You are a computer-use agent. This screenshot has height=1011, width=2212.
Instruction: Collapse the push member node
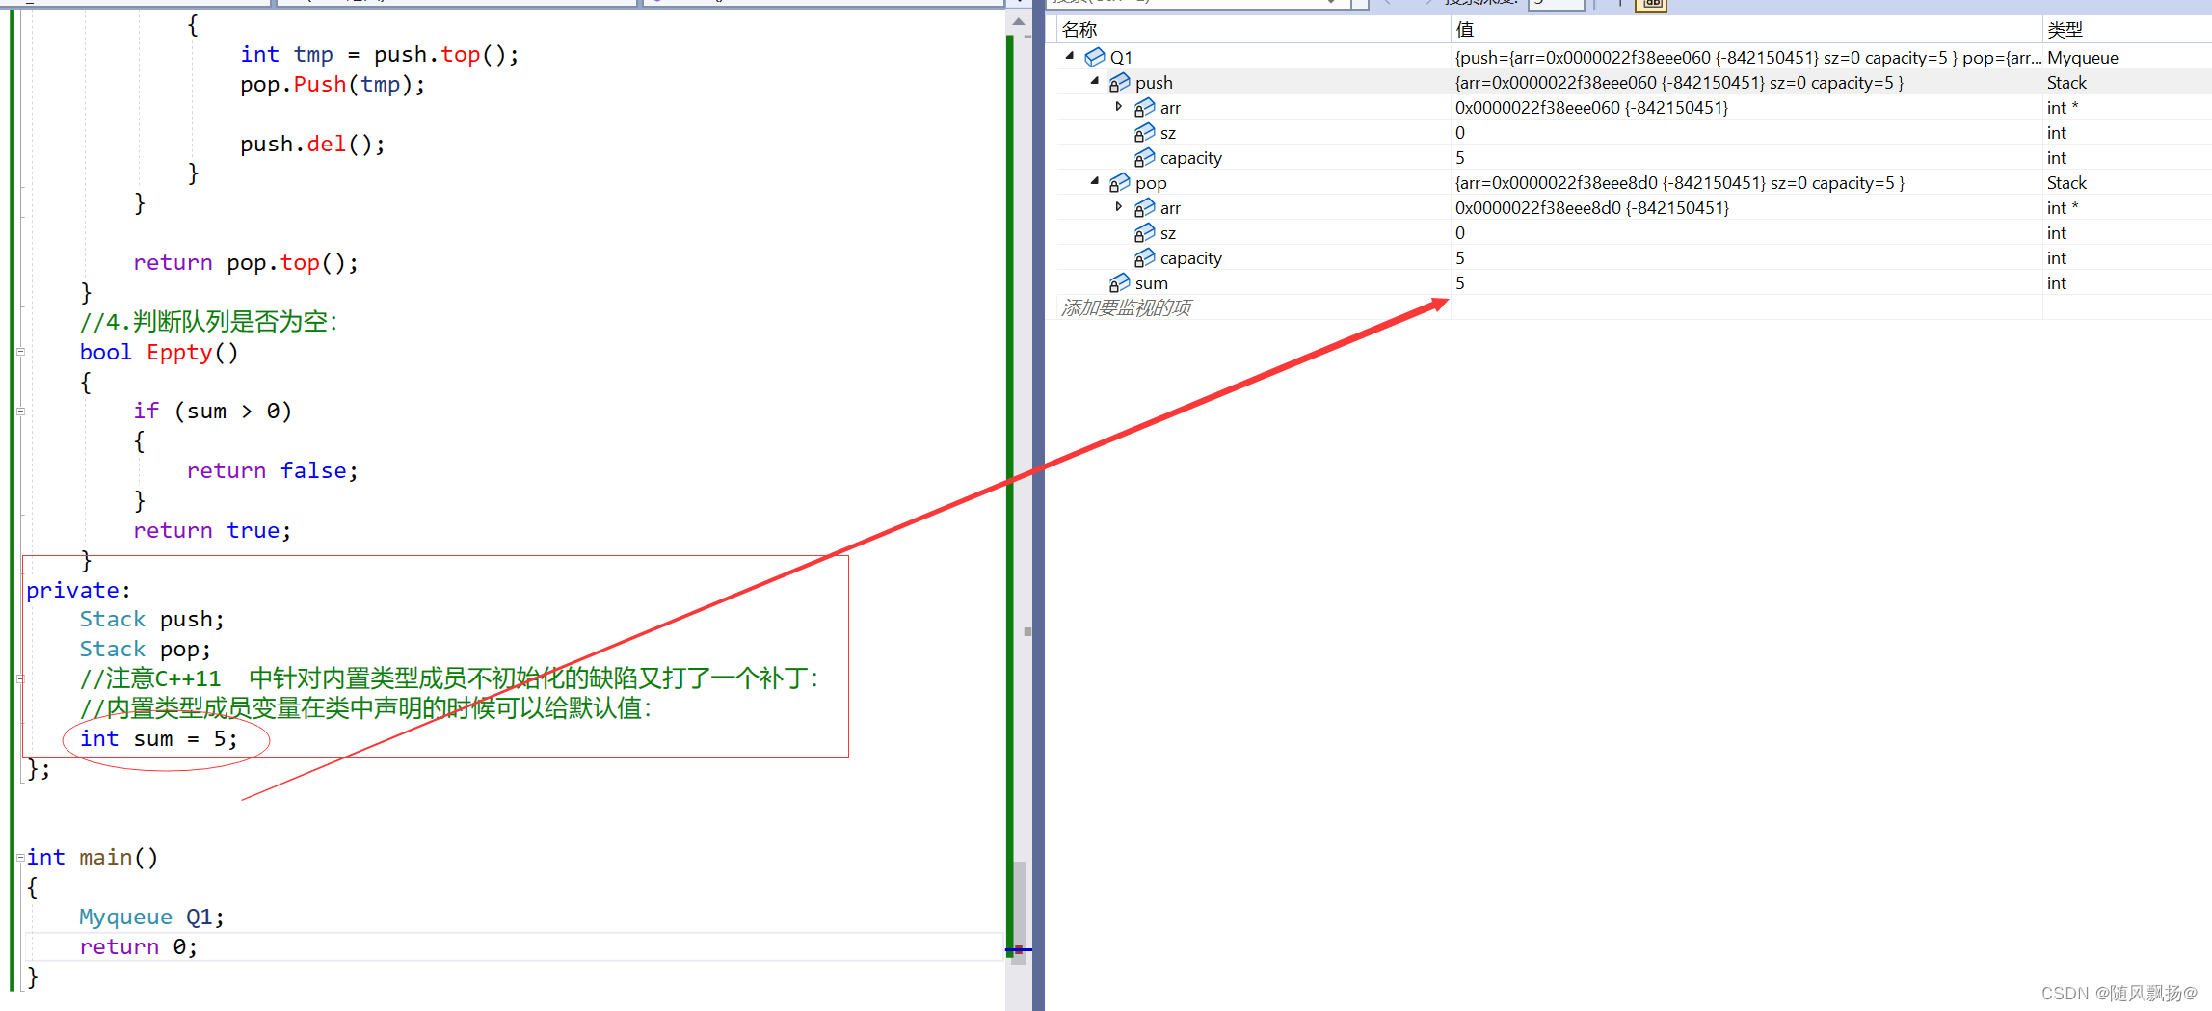click(x=1095, y=81)
